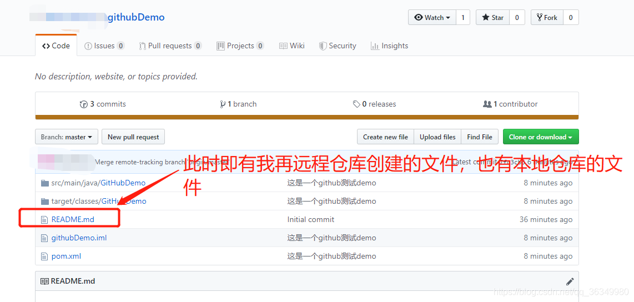Image resolution: width=634 pixels, height=302 pixels.
Task: Open commit message on pom.xml row
Action: (331, 256)
